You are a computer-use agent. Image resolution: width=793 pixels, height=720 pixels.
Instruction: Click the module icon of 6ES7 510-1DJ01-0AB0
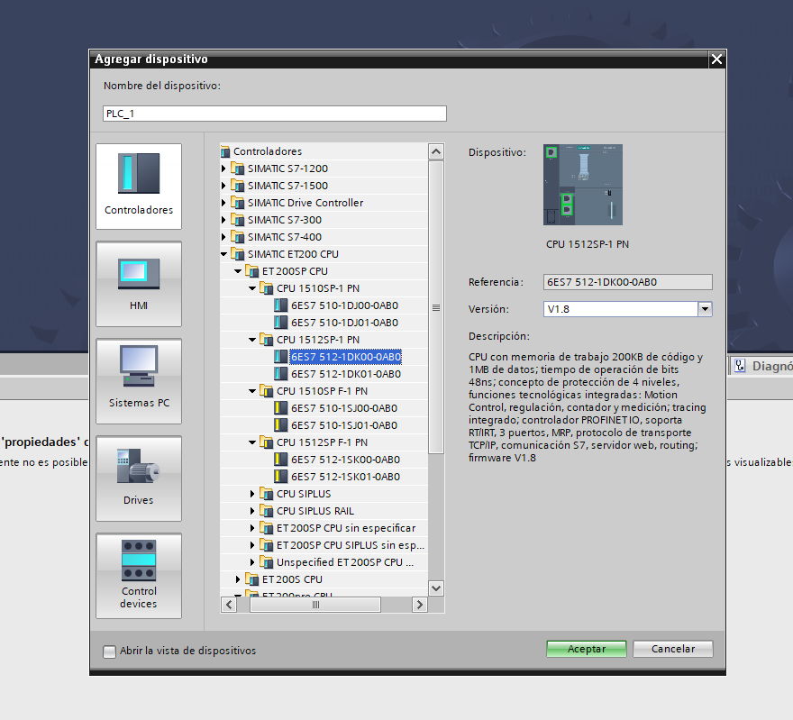coord(280,323)
